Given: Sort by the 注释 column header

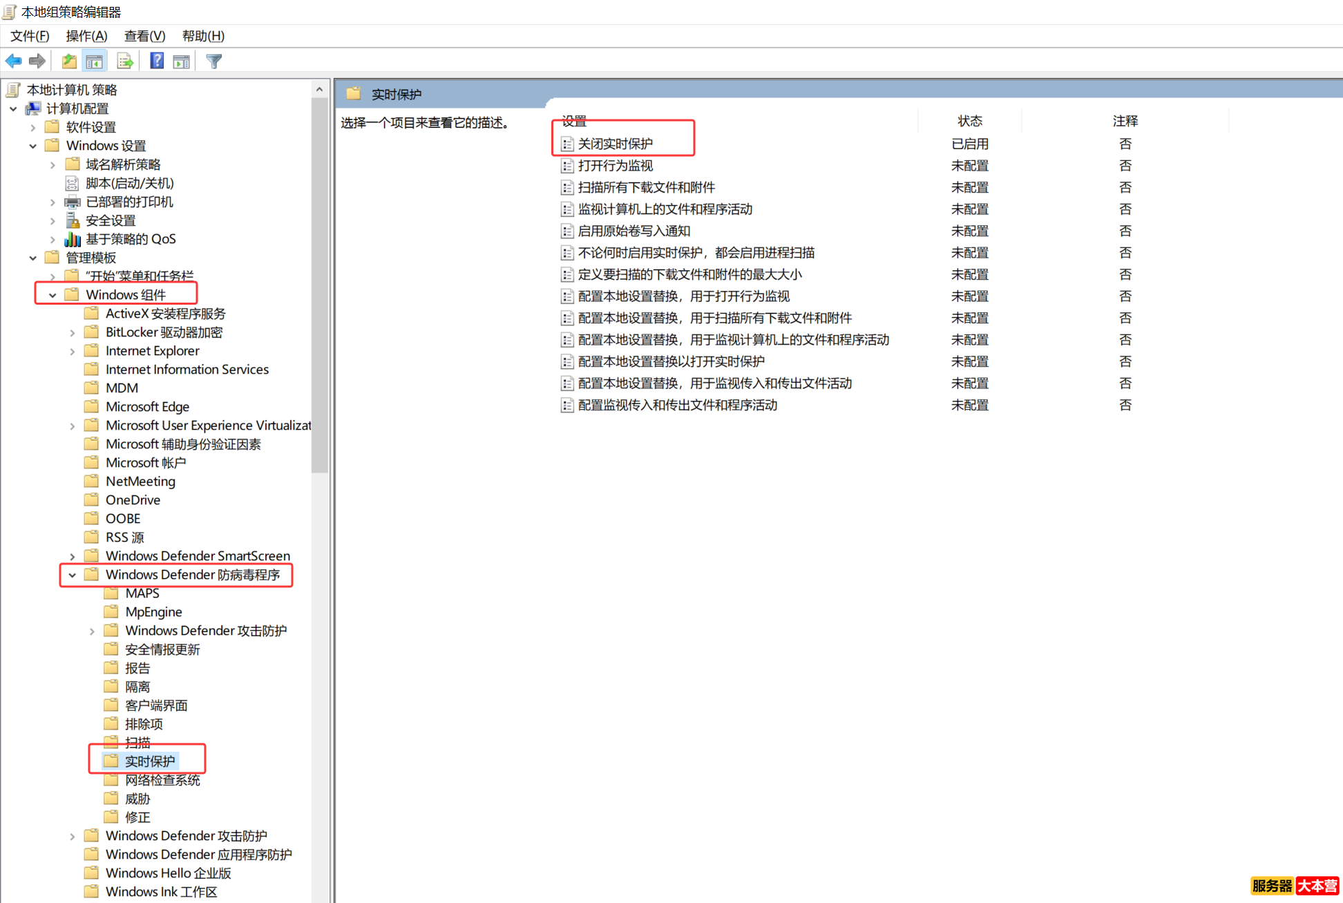Looking at the screenshot, I should click(1125, 120).
